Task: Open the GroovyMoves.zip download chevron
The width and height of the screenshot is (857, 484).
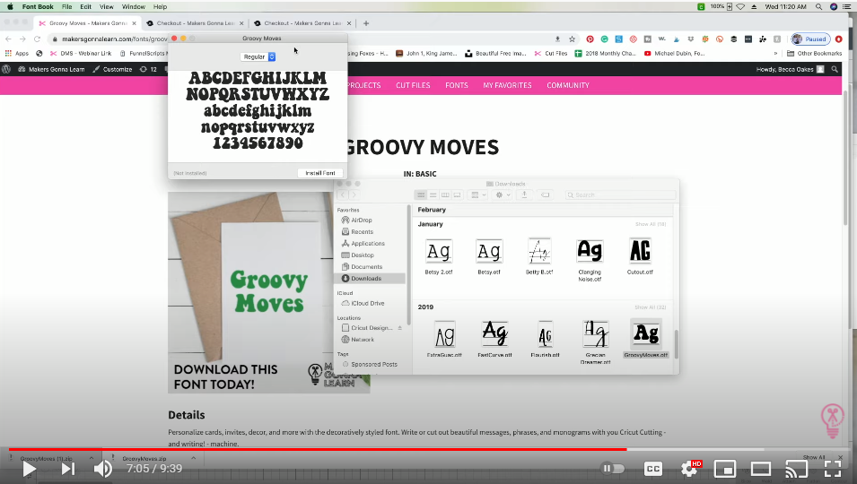Action: [194, 458]
